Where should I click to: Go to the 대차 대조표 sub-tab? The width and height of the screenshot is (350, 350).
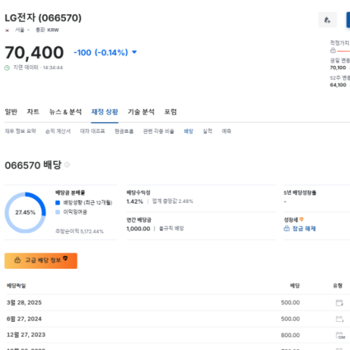(x=93, y=131)
